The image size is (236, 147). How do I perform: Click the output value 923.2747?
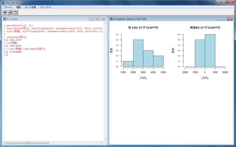(x=16, y=40)
